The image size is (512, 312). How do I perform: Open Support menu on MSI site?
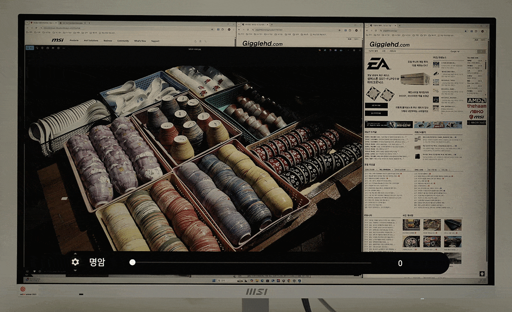pos(155,41)
